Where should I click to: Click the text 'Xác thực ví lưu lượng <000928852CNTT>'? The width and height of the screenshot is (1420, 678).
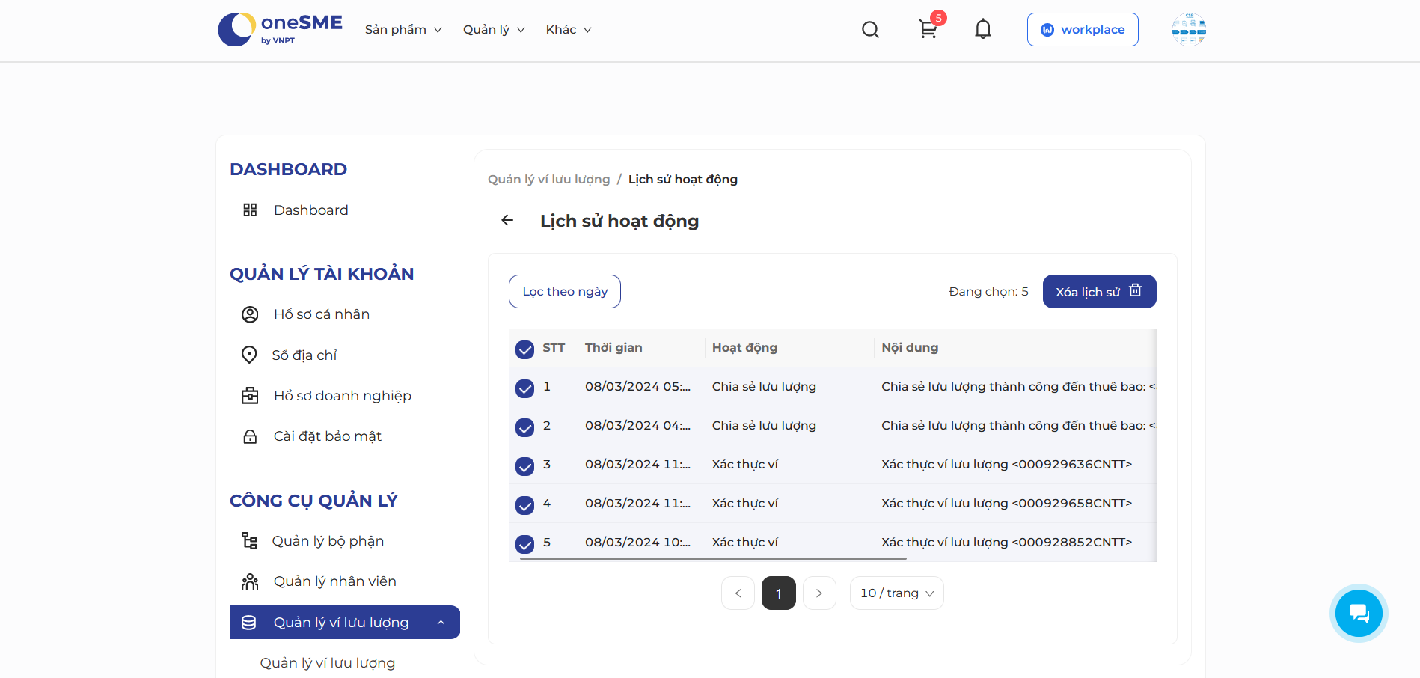[x=1006, y=542]
